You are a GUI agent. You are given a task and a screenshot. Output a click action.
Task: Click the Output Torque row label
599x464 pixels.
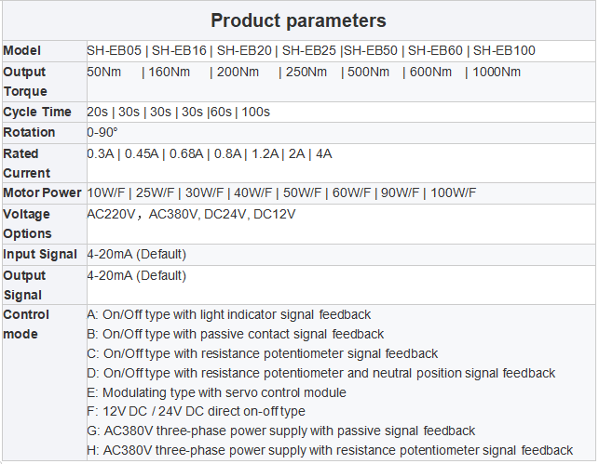25,82
